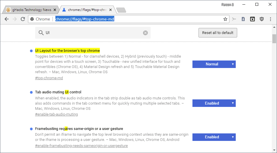
Task: Open the Enabled dropdown for tab audio muting
Action: 214,103
